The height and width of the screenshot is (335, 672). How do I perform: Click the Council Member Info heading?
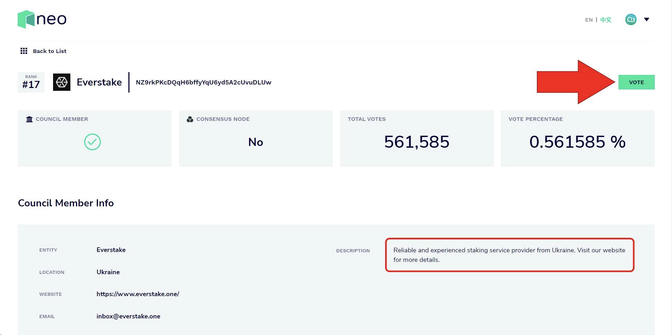66,203
